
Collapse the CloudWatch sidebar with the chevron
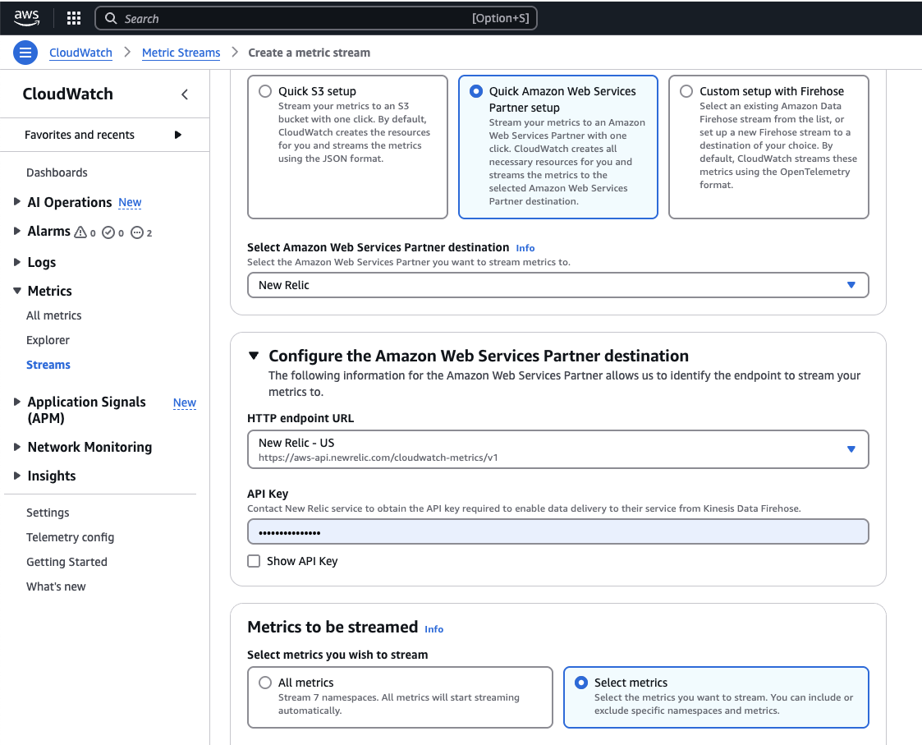pos(184,94)
